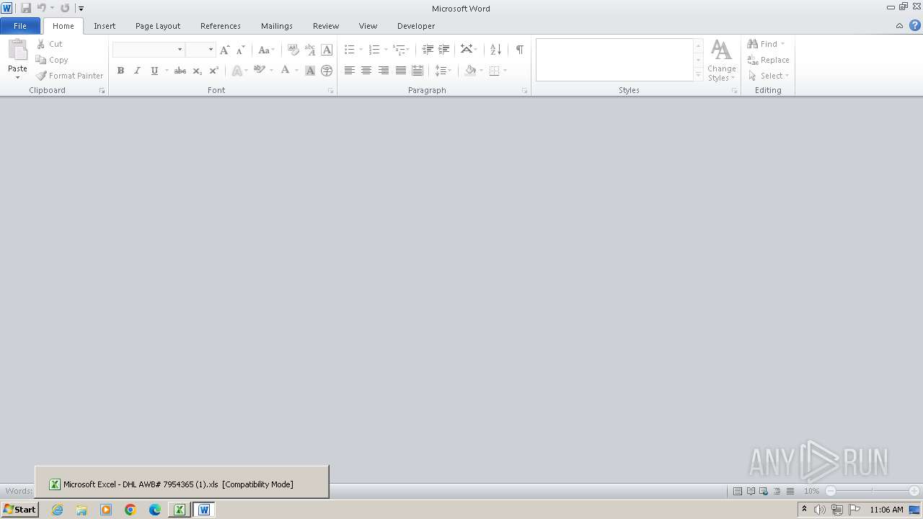Select the Format Painter tool
This screenshot has width=923, height=519.
pos(69,76)
